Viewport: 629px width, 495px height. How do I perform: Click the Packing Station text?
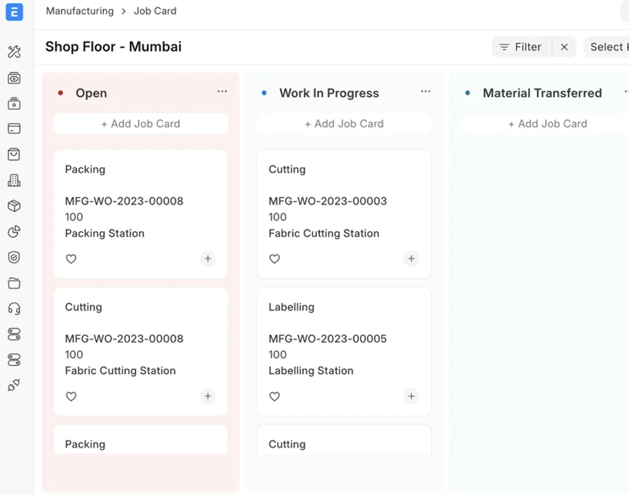105,233
